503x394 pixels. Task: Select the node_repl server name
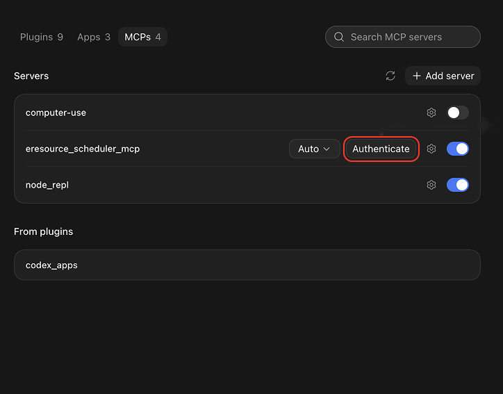click(x=47, y=185)
